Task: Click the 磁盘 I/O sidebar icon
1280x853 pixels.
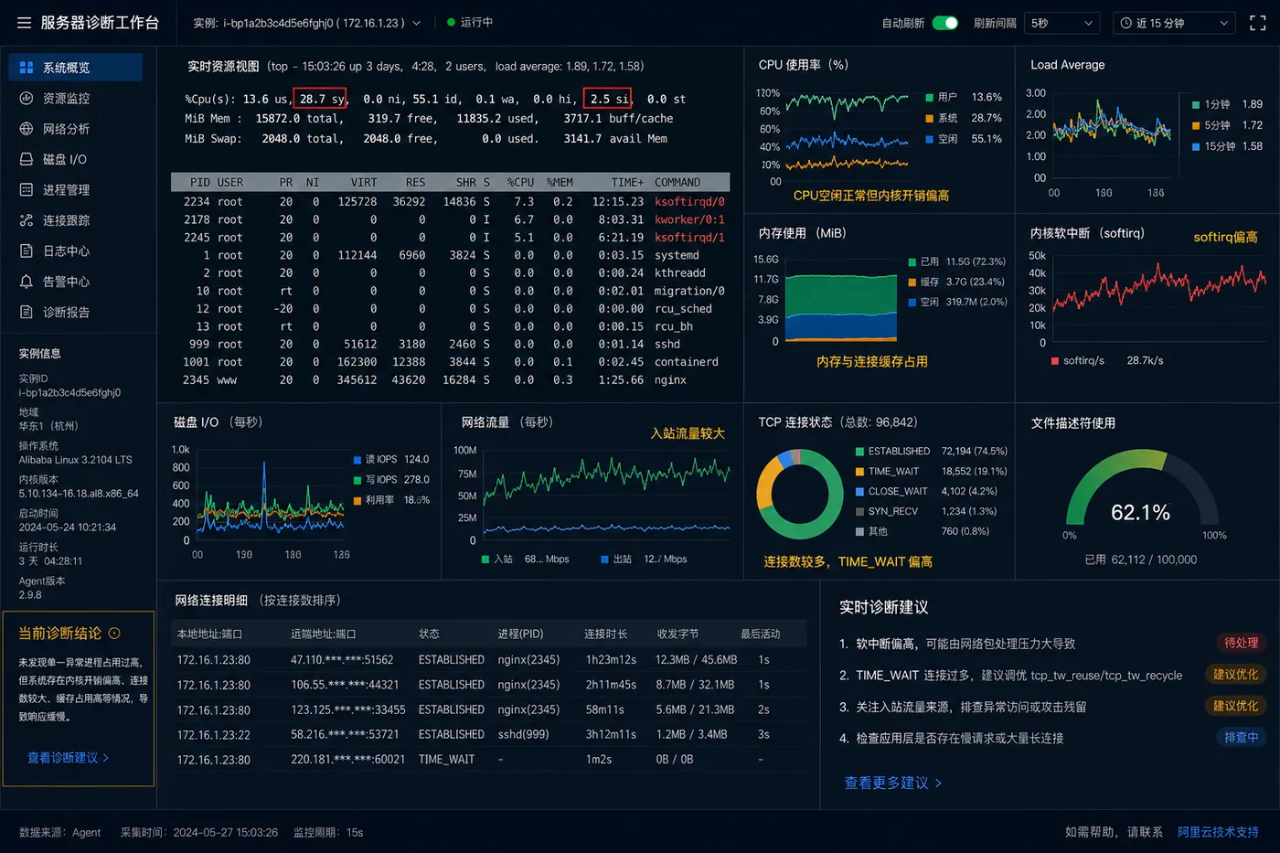Action: click(x=27, y=159)
